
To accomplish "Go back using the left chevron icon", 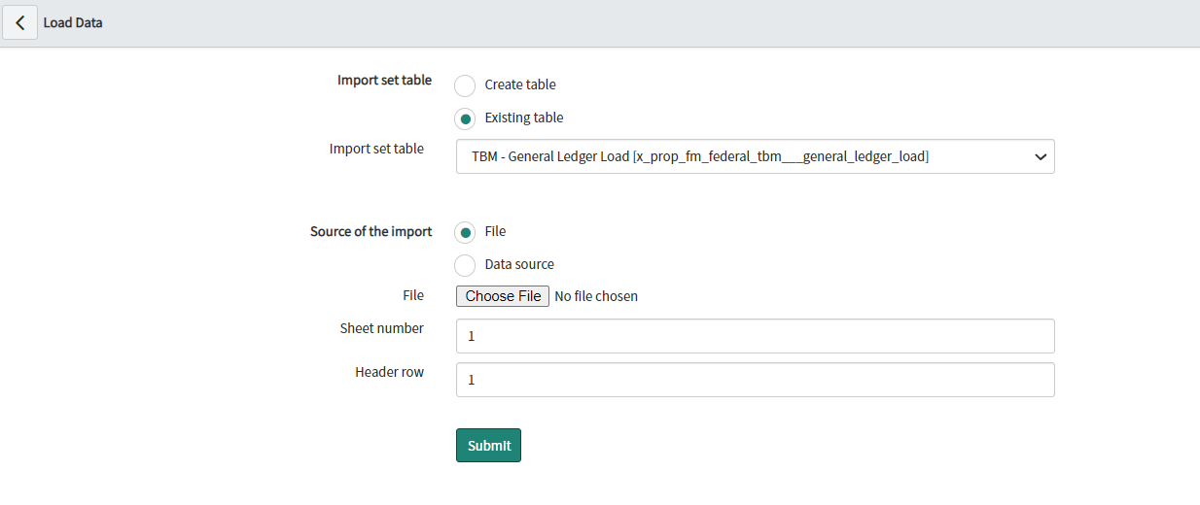I will [x=20, y=22].
